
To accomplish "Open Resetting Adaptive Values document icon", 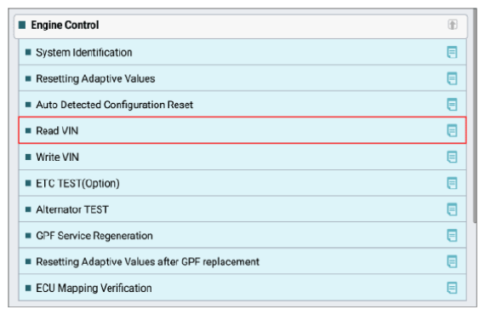I will (452, 78).
